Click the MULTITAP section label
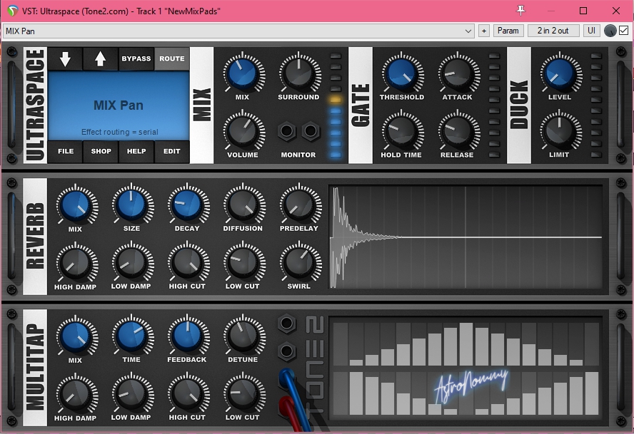This screenshot has height=434, width=634. 35,368
